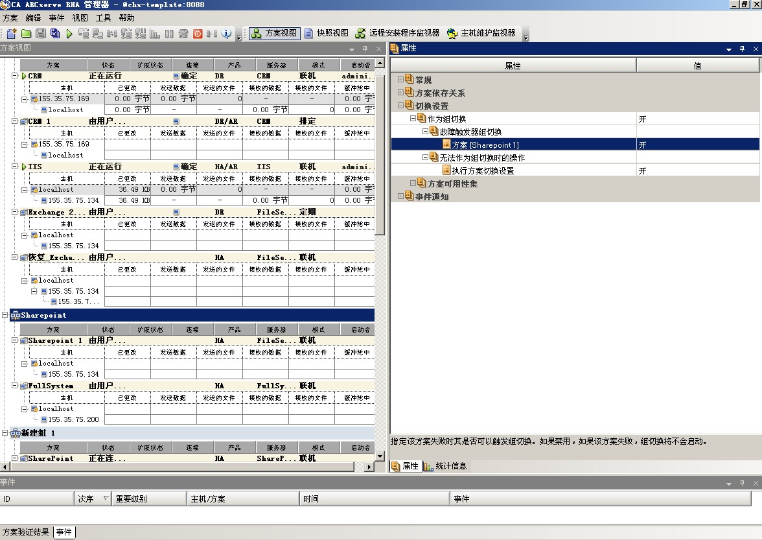Click the green Run arrow in toolbar
The height and width of the screenshot is (540, 762).
(69, 34)
